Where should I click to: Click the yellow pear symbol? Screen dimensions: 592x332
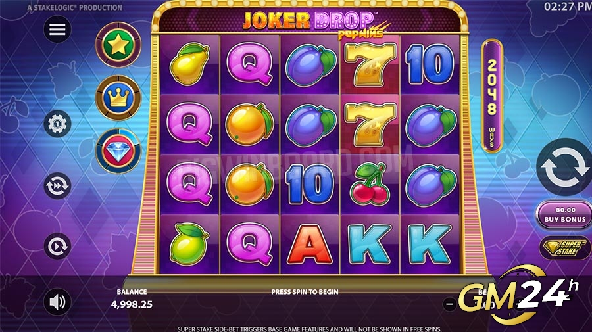click(189, 64)
